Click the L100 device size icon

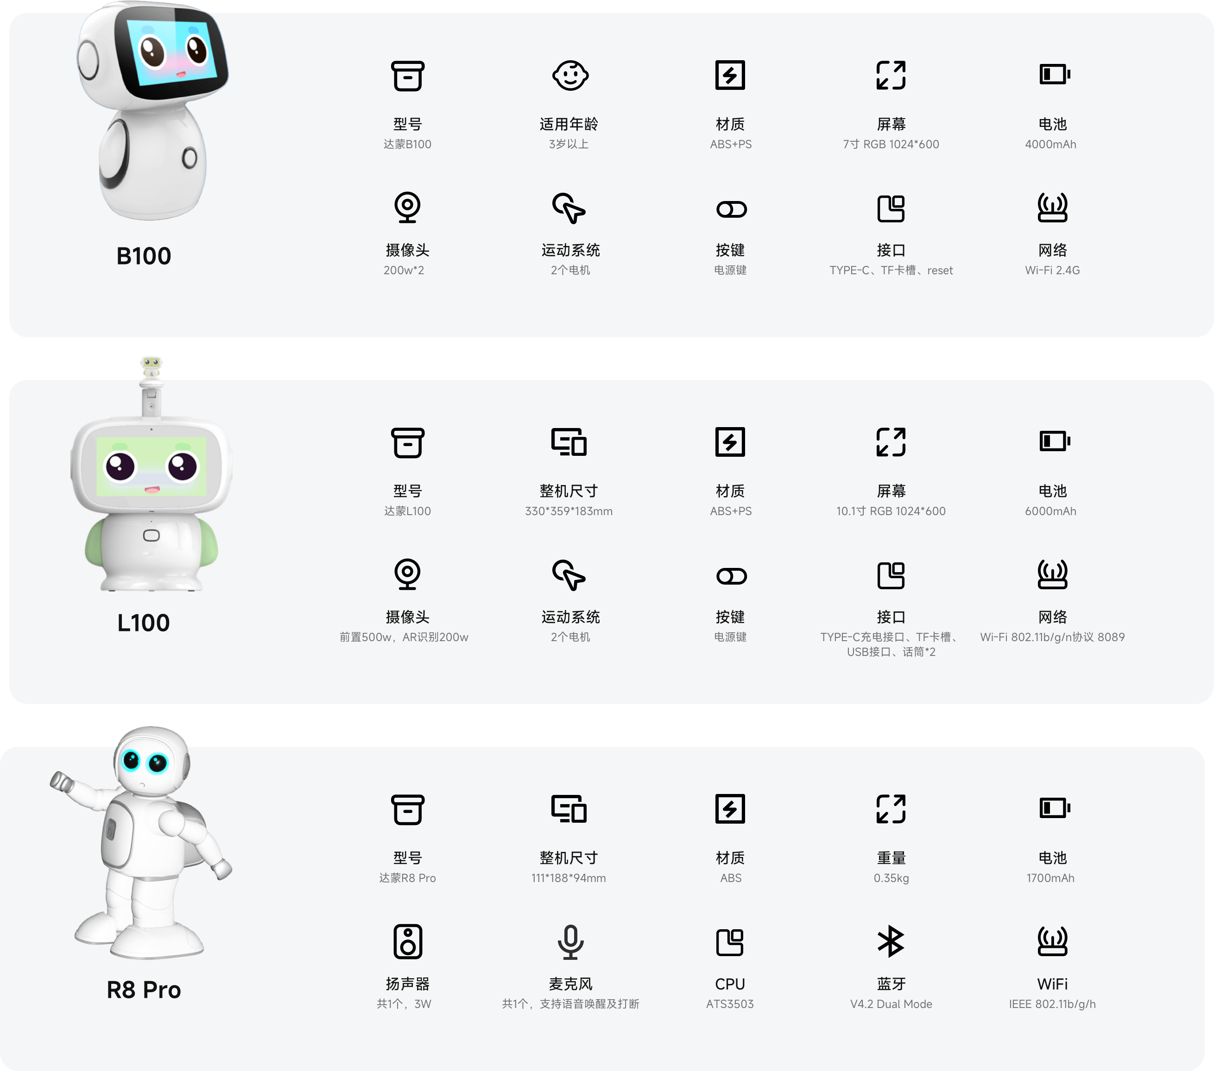pyautogui.click(x=569, y=442)
